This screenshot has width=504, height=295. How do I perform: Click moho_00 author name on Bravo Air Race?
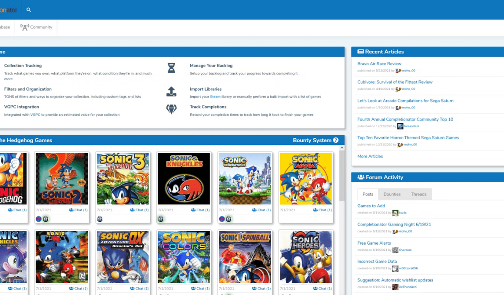[408, 71]
